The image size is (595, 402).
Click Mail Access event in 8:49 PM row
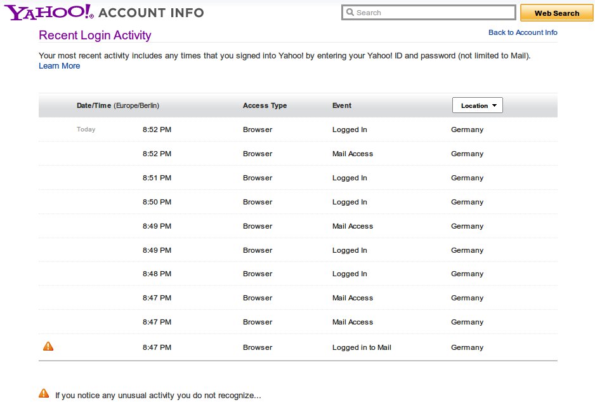[353, 226]
